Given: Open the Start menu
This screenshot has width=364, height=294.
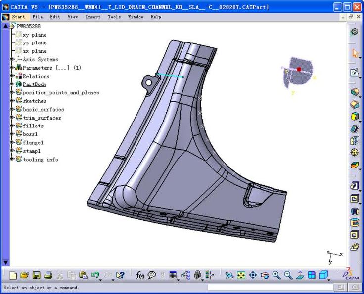Looking at the screenshot, I should click(x=18, y=17).
